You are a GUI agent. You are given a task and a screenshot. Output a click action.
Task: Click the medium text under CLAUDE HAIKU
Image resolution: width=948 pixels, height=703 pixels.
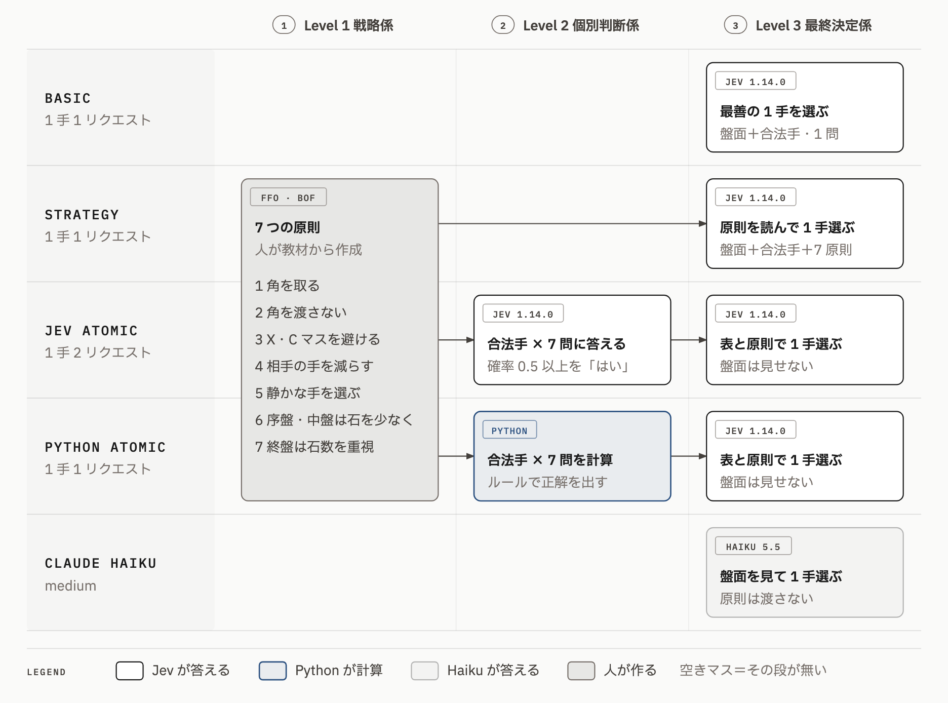click(x=70, y=586)
